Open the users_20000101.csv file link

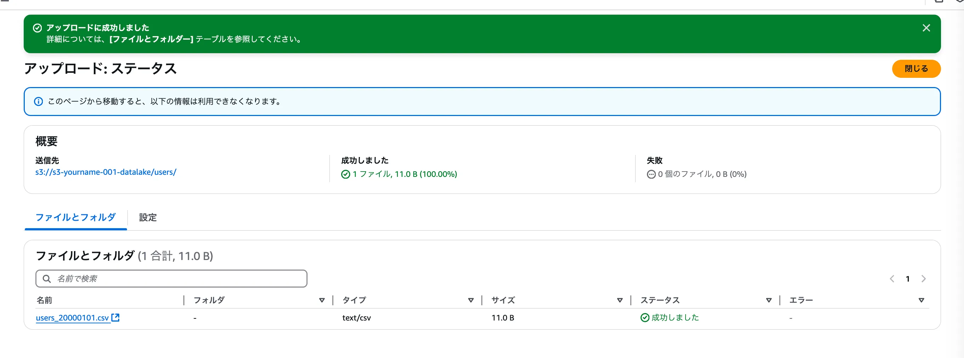(x=72, y=318)
